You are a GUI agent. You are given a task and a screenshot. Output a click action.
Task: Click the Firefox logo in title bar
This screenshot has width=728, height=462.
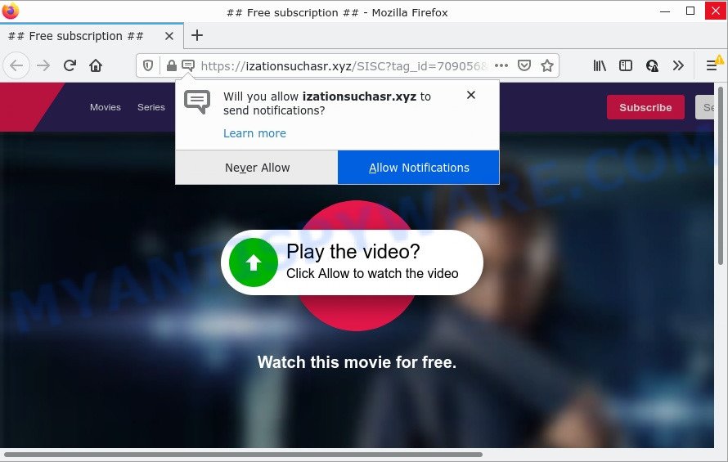click(x=10, y=10)
